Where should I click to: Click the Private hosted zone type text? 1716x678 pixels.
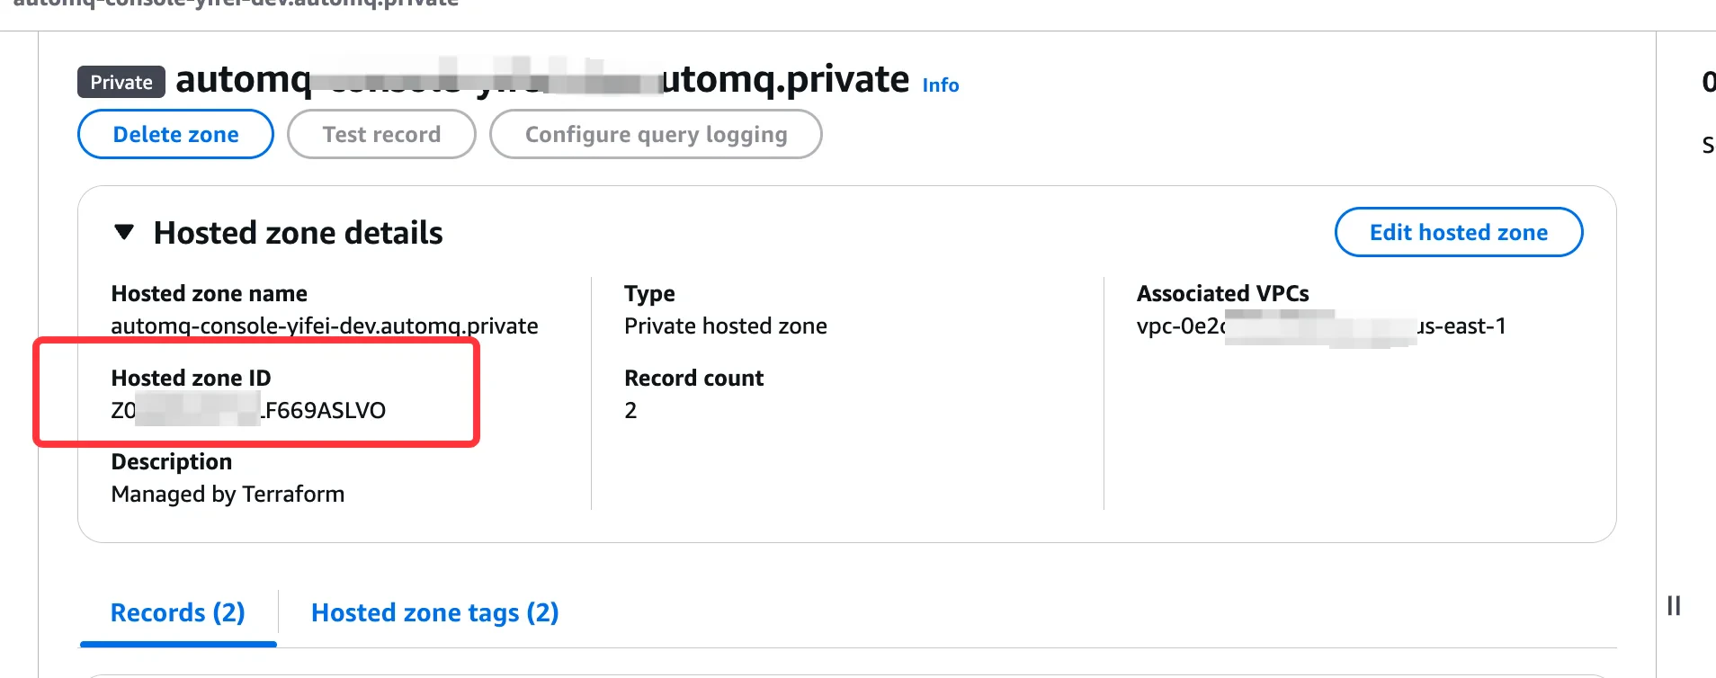tap(725, 326)
